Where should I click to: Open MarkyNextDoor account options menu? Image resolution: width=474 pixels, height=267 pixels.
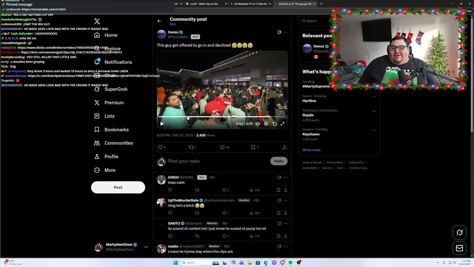[146, 247]
